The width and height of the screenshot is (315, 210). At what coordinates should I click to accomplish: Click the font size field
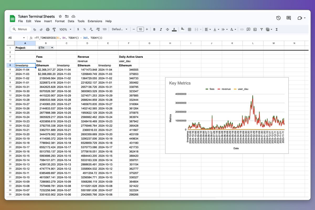click(x=140, y=29)
